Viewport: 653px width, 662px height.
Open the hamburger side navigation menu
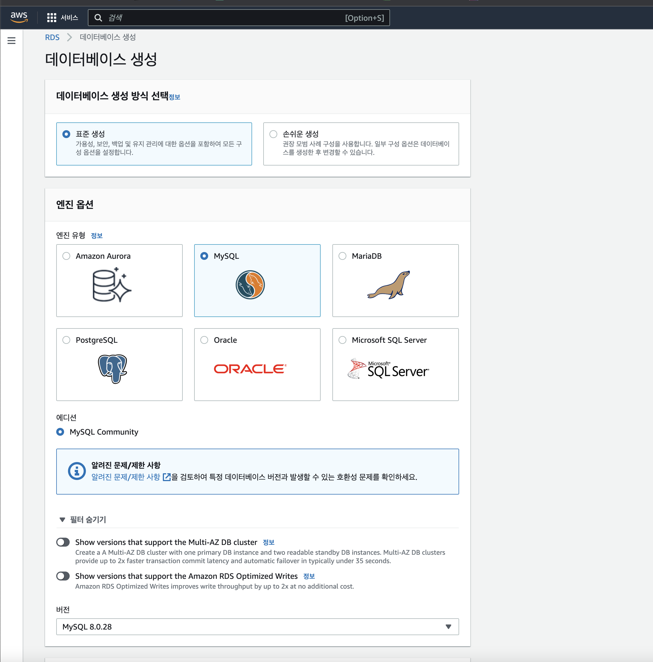(x=11, y=40)
